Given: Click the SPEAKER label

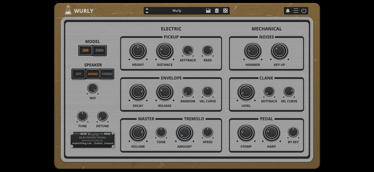Looking at the screenshot, I should [x=93, y=65].
